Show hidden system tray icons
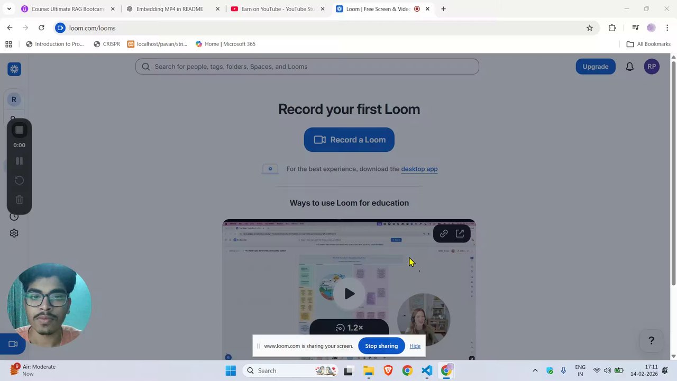The image size is (677, 381). pos(535,371)
